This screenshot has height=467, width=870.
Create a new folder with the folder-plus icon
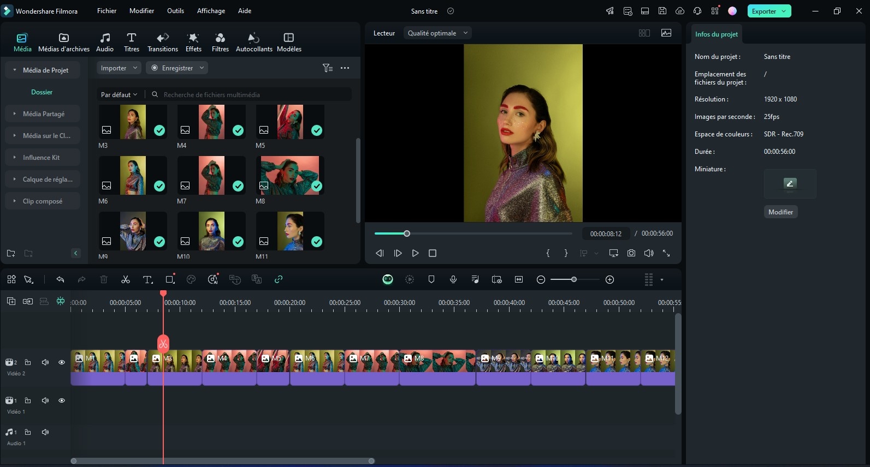click(11, 253)
